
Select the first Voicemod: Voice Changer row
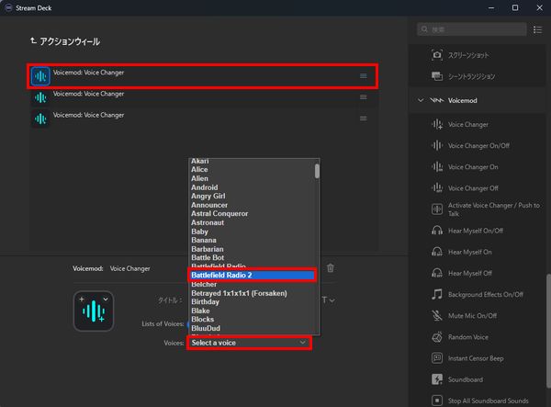point(202,76)
